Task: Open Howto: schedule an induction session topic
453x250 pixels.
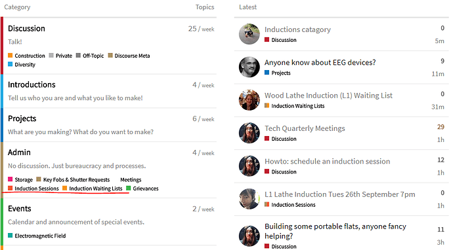Action: point(328,161)
